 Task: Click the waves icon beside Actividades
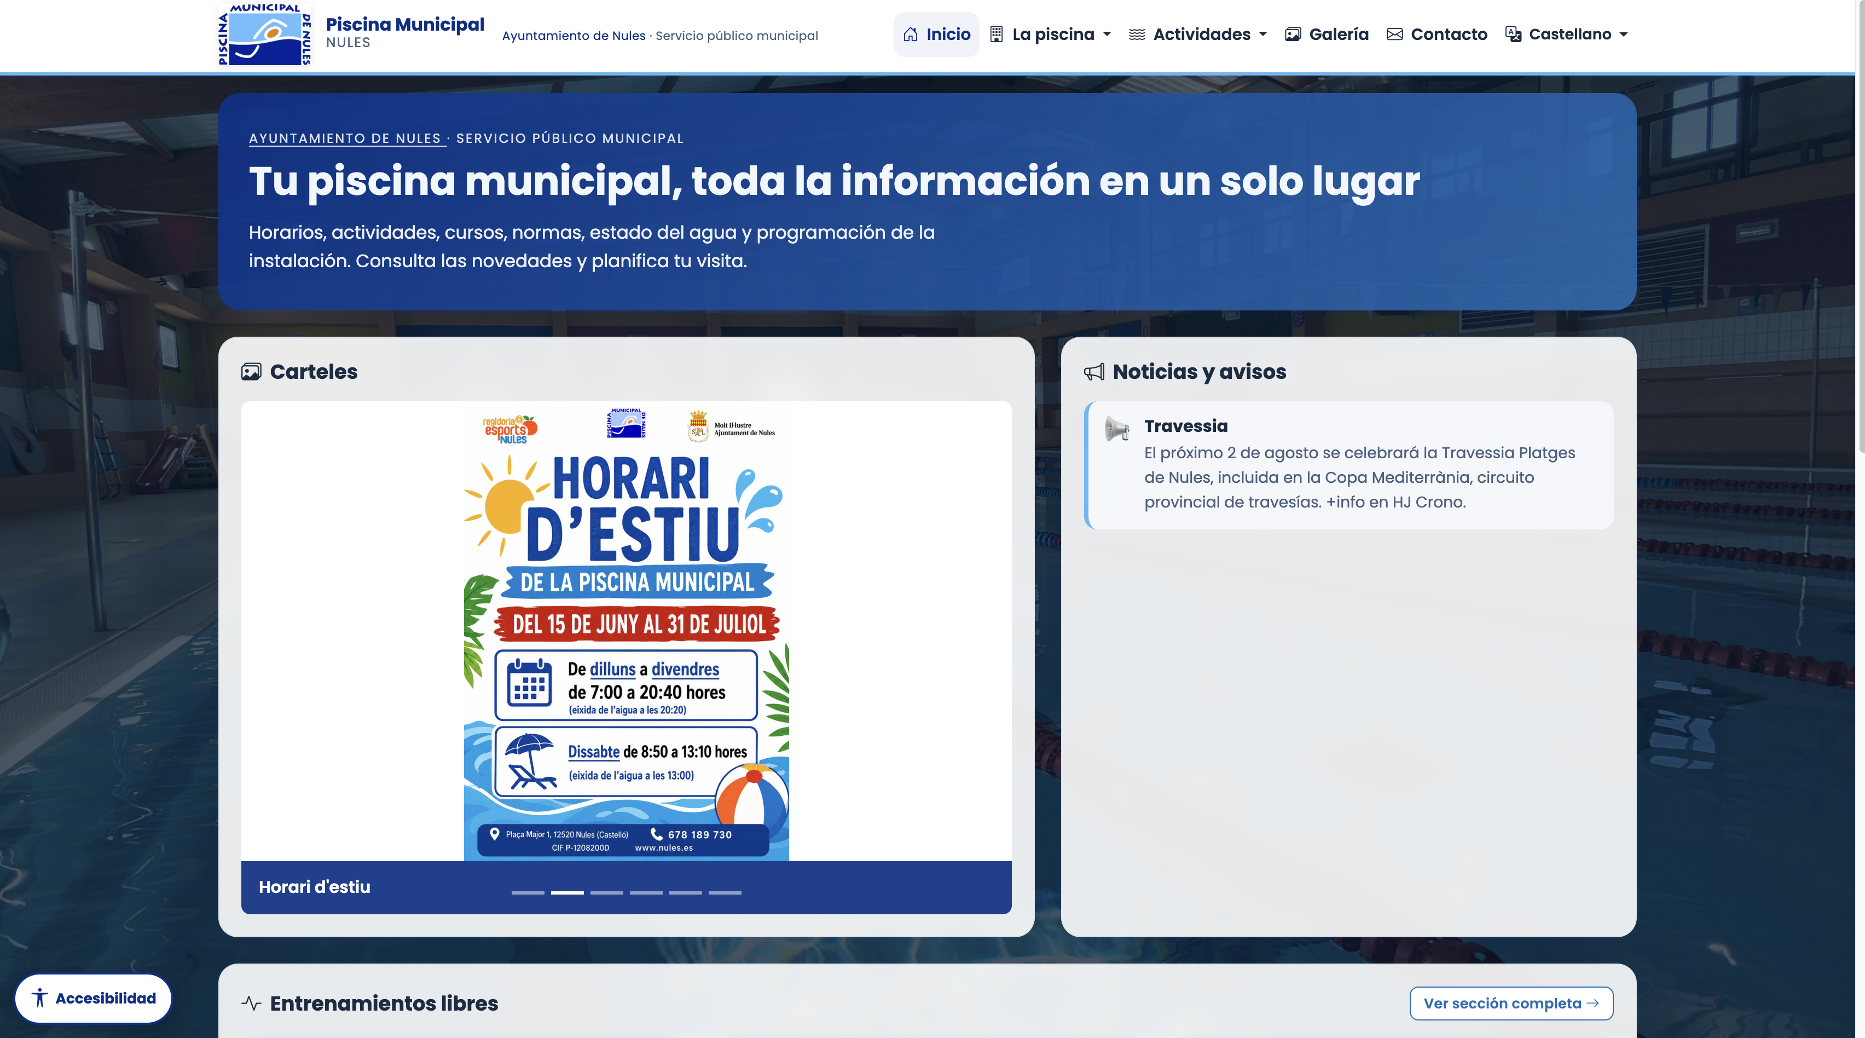(x=1137, y=34)
